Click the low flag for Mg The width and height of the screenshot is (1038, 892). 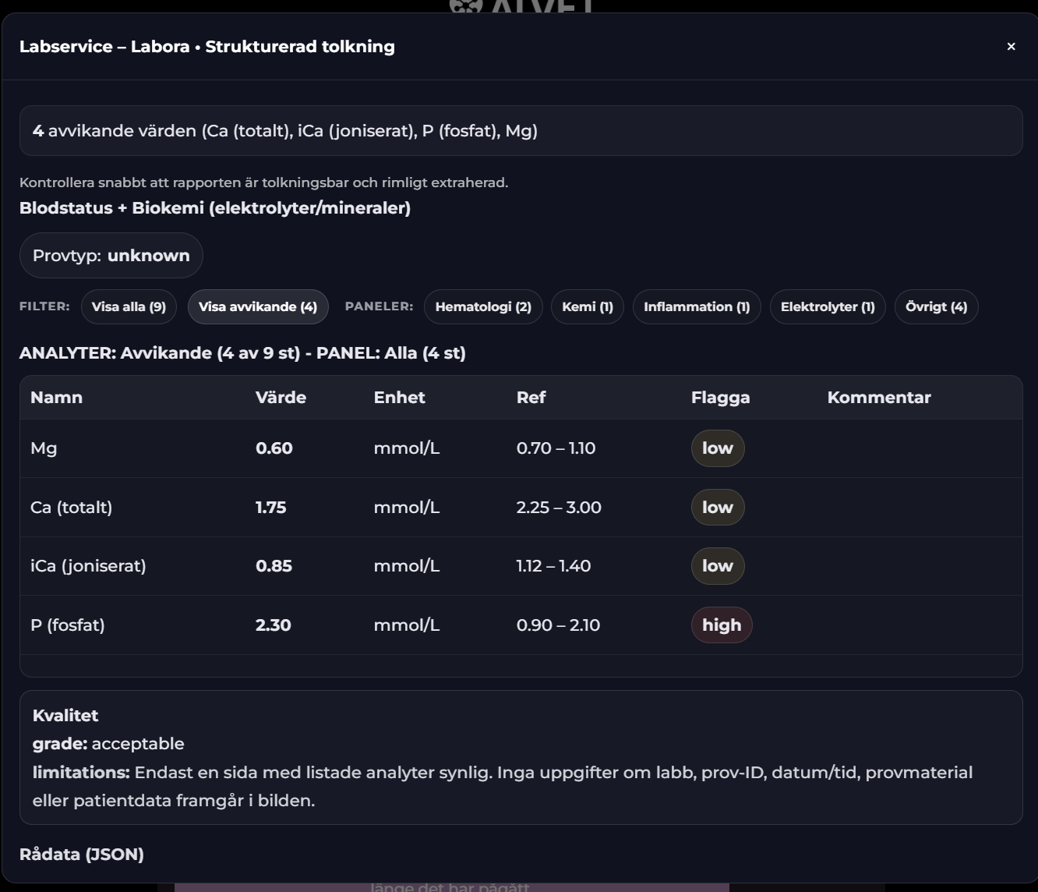tap(718, 448)
